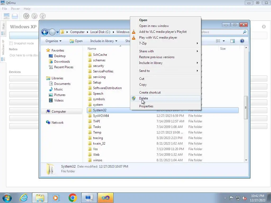Click Play with VLC media player
Viewport: 271px width, 203px height.
tap(158, 38)
